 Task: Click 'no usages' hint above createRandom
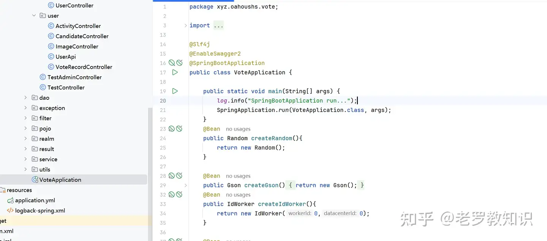(x=238, y=129)
